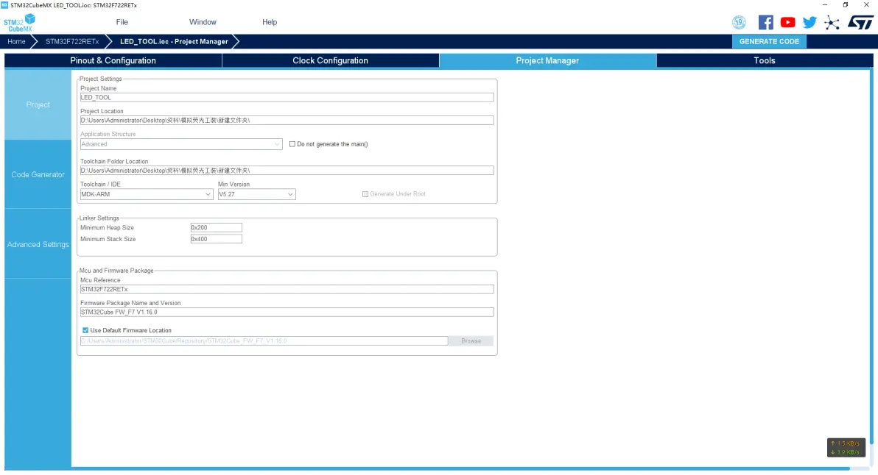Screen dimensions: 878x475
Task: Open the Help menu
Action: (270, 22)
